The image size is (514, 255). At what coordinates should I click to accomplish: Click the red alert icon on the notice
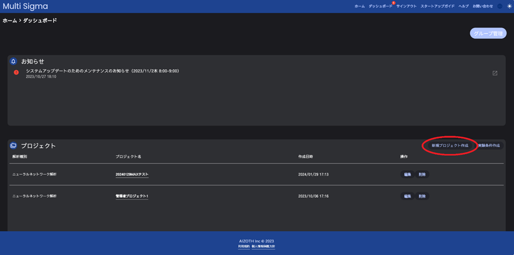coord(16,72)
